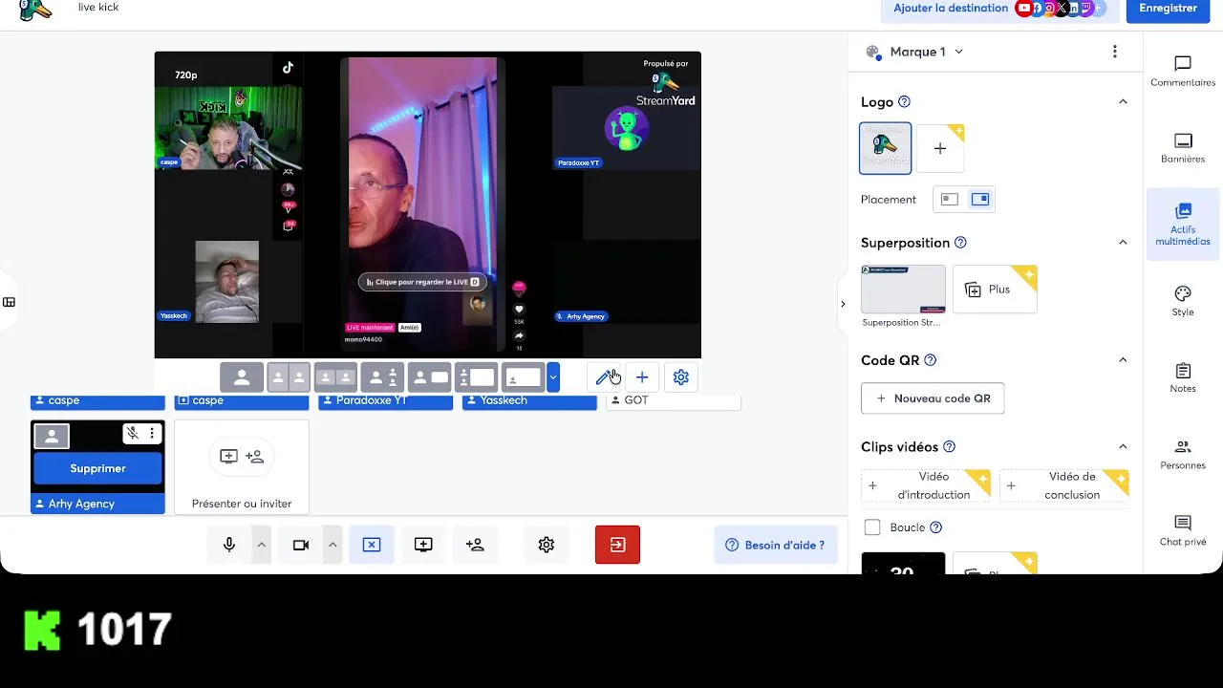Click the StreamYard duck logo at top left
Screen dimensions: 1223x688
tap(36, 9)
